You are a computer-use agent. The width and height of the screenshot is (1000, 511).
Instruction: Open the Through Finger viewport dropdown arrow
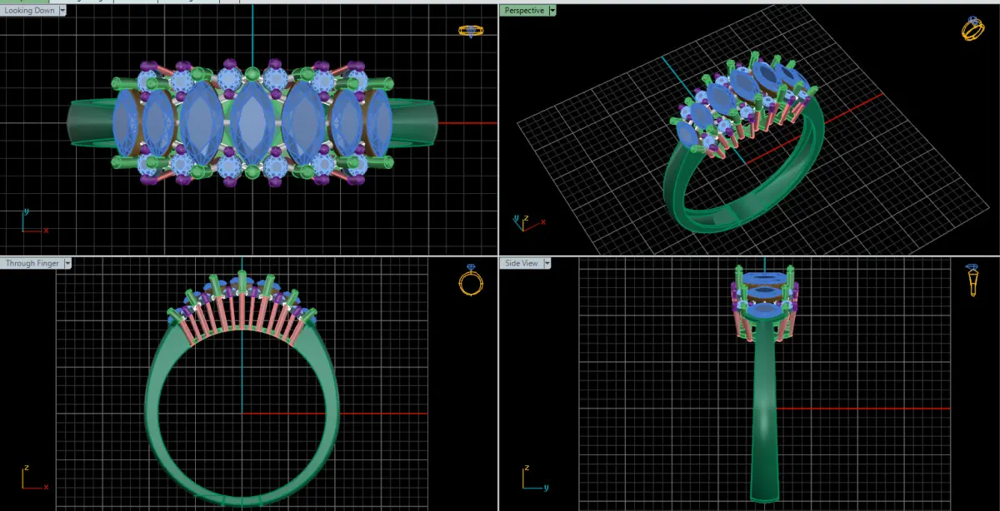tap(67, 263)
